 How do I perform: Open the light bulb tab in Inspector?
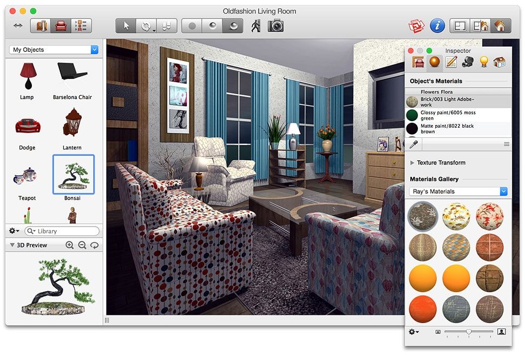484,62
